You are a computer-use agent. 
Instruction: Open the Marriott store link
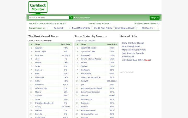click(38, 110)
